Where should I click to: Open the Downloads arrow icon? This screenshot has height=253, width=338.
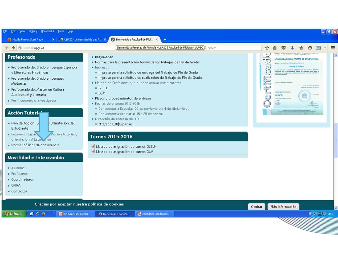tap(292, 48)
